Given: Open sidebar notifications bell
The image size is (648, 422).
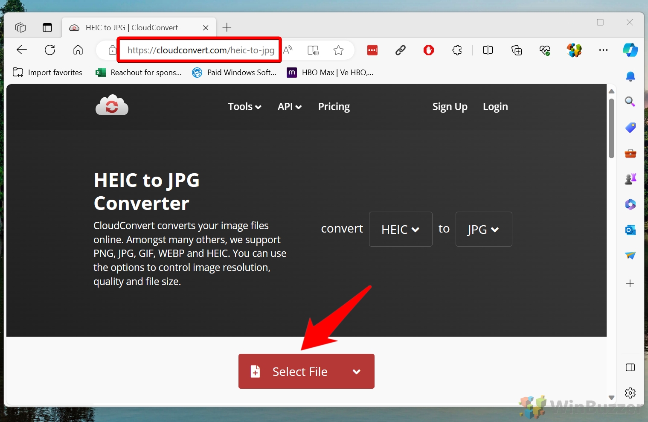Looking at the screenshot, I should click(x=630, y=77).
